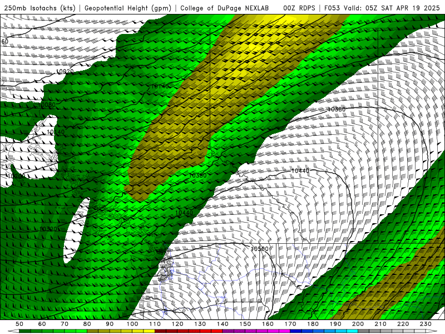The width and height of the screenshot is (445, 334).
Task: Click the '120' value on the color scale
Action: tap(177, 324)
